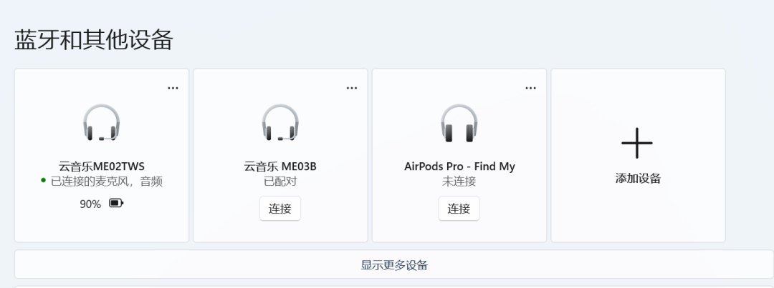Select the 云音乐 ME03B device name
This screenshot has width=774, height=288.
click(x=280, y=167)
